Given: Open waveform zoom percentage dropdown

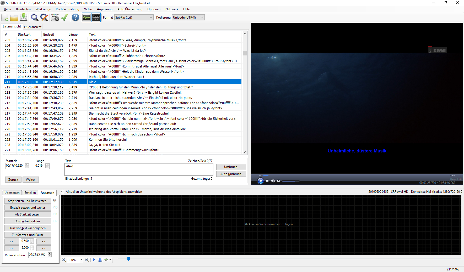Looking at the screenshot, I should click(x=82, y=260).
